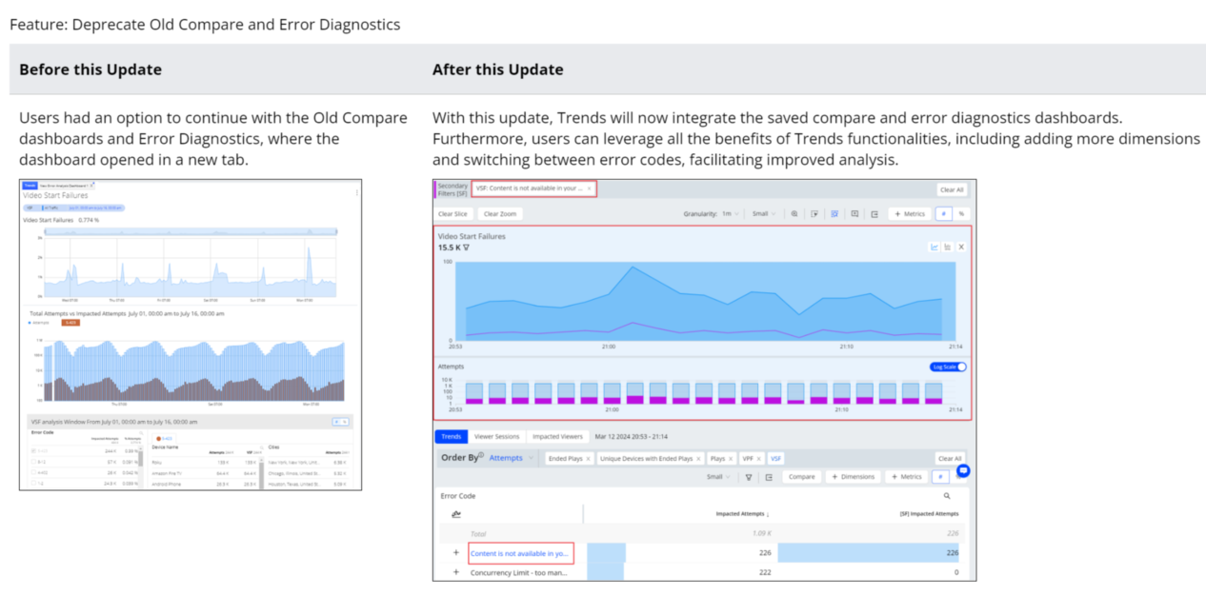Viewport: 1206px width, 596px height.
Task: Switch to percent display in top toolbar
Action: [x=961, y=214]
